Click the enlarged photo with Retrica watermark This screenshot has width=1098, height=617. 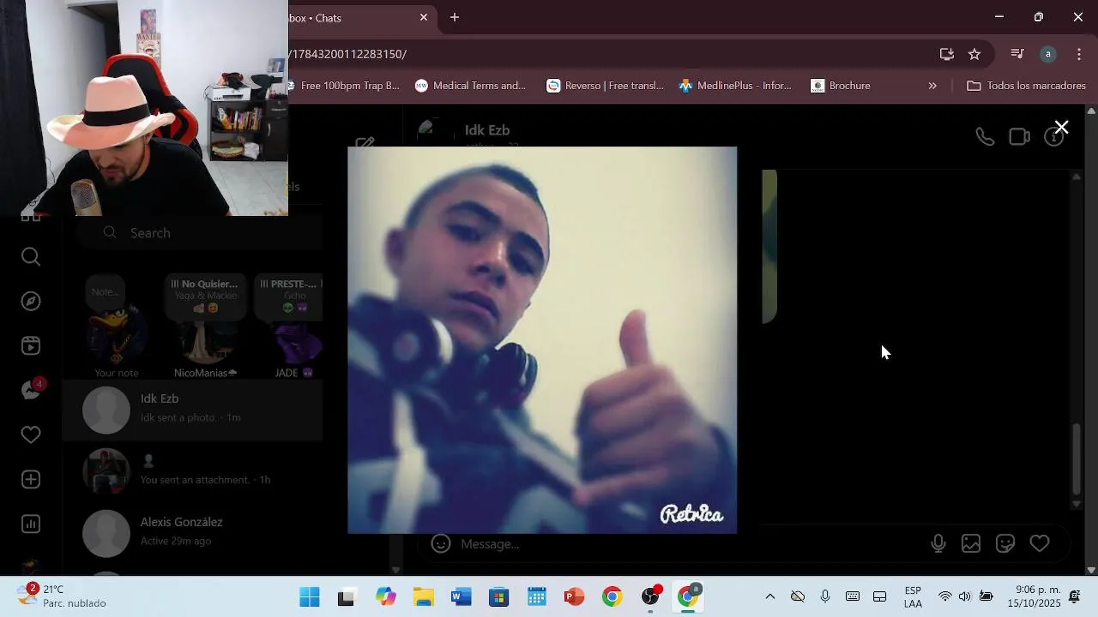[x=542, y=340]
